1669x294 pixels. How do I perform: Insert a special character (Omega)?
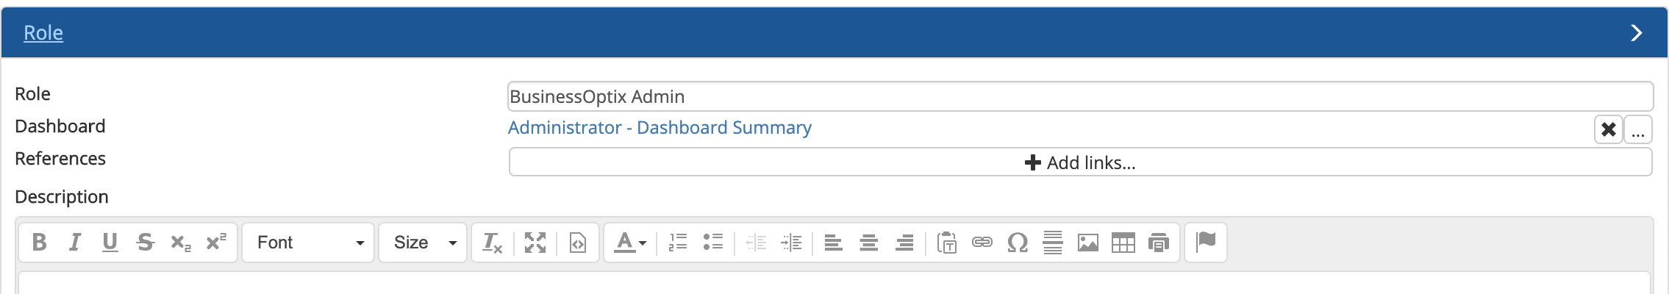tap(1018, 243)
